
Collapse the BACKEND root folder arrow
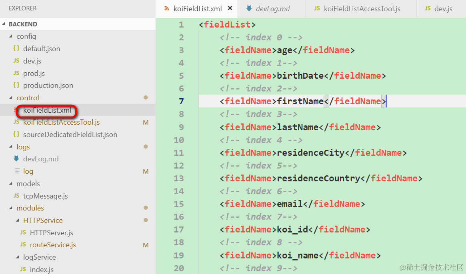coord(4,24)
